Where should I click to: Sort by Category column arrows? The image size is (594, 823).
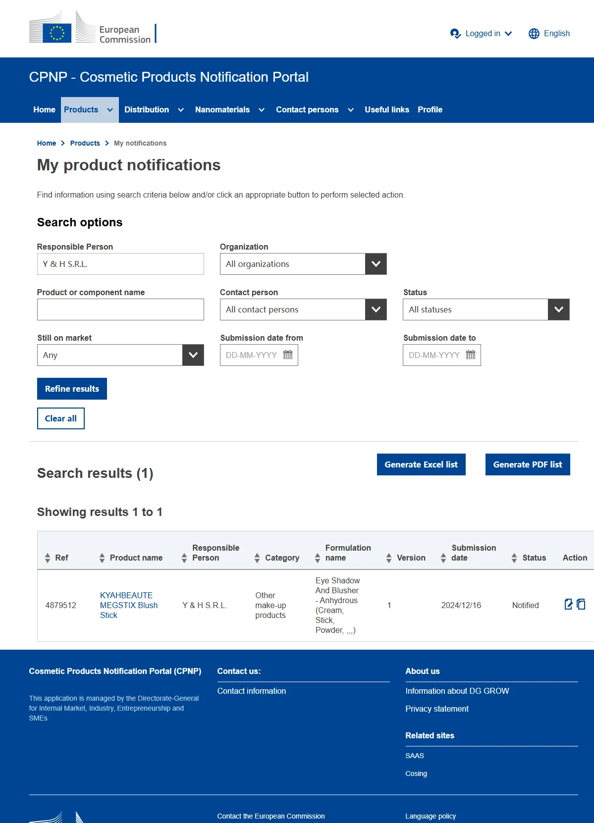click(257, 558)
